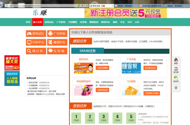Open the 人人都能领现金 side ad
This screenshot has width=190, height=125.
[x=12, y=78]
